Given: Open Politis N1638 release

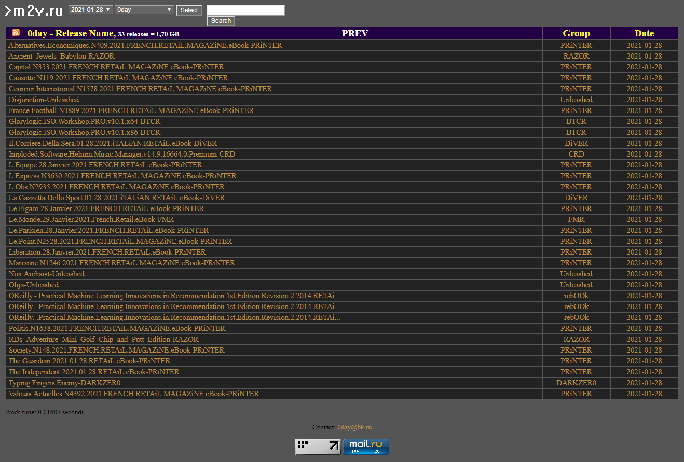Looking at the screenshot, I should pyautogui.click(x=117, y=328).
